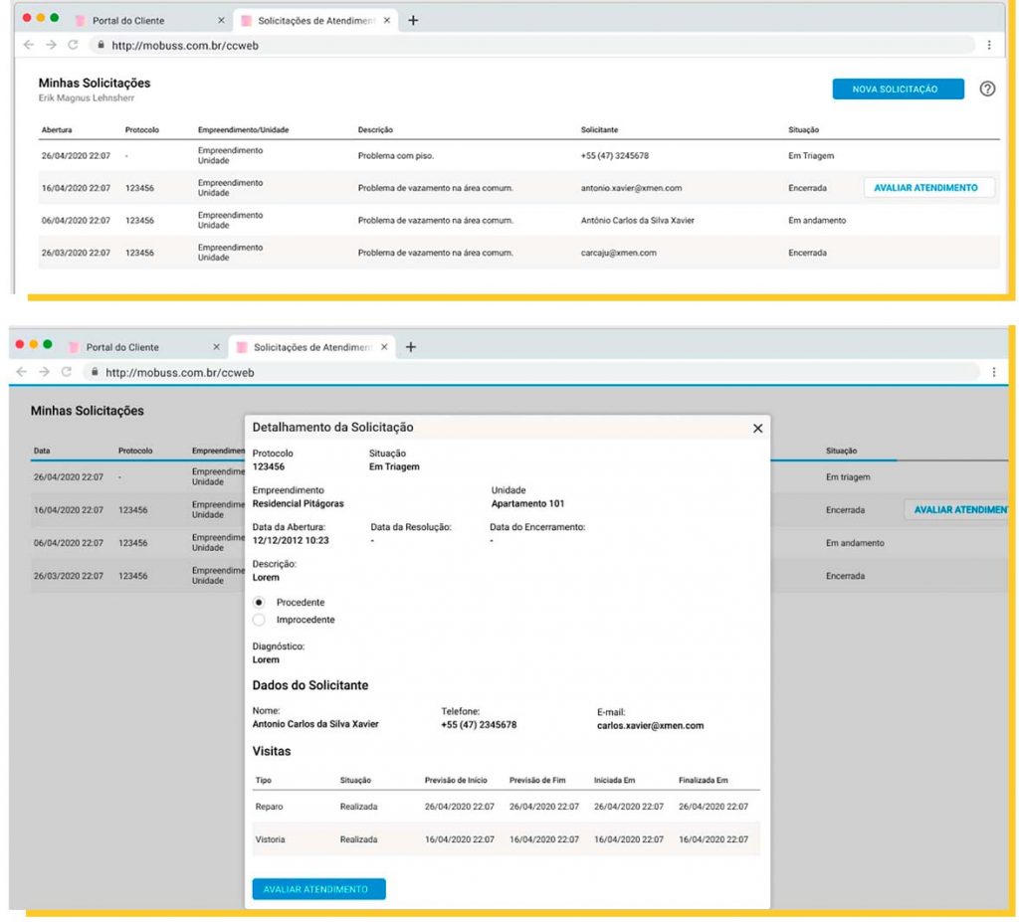The height and width of the screenshot is (922, 1019).
Task: Click the 'Em andamento' status in the top window
Action: pos(817,220)
